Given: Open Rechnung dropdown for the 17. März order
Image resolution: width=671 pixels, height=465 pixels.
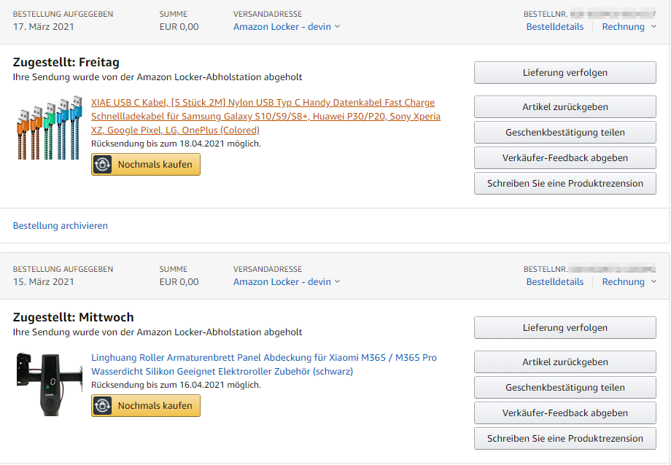Looking at the screenshot, I should pyautogui.click(x=629, y=26).
